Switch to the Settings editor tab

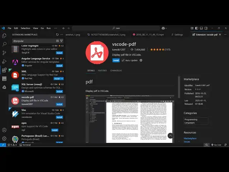pos(177,35)
